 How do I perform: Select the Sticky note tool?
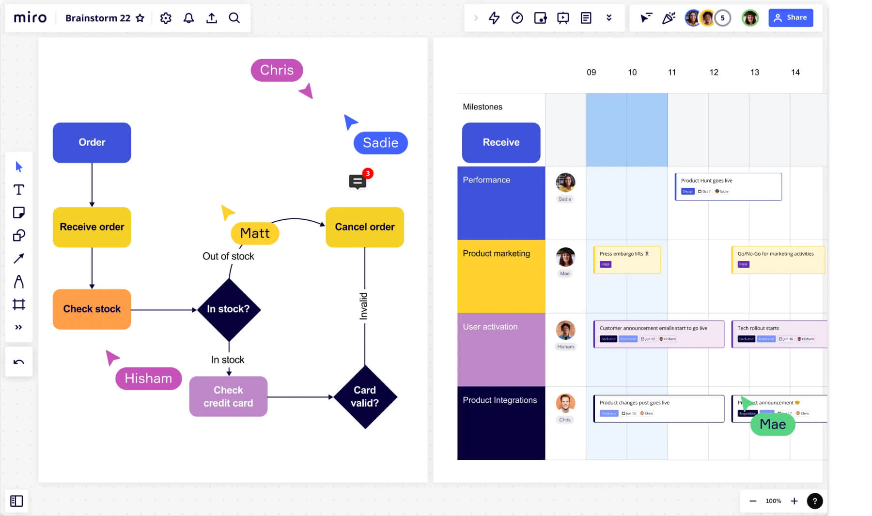(19, 212)
